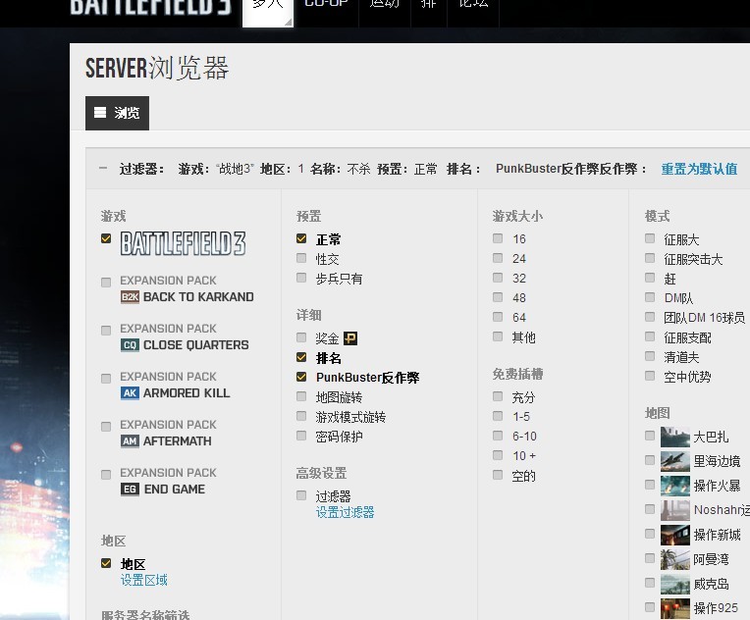The height and width of the screenshot is (620, 750).
Task: Click the 设置过滤器 set filter link
Action: point(345,512)
